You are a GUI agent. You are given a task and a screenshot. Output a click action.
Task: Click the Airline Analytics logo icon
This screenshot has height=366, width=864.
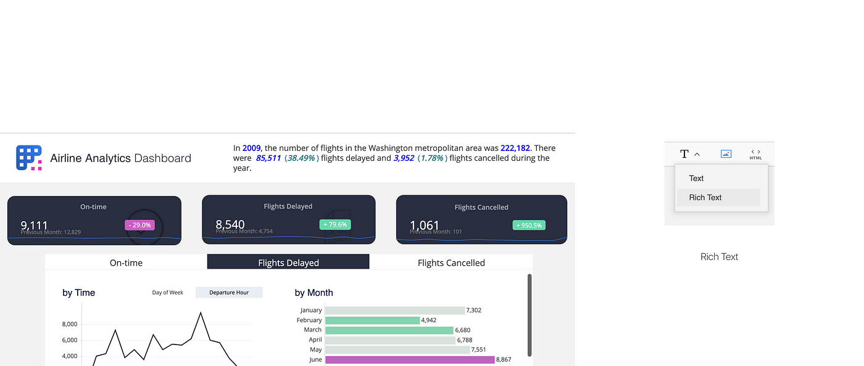click(x=29, y=158)
